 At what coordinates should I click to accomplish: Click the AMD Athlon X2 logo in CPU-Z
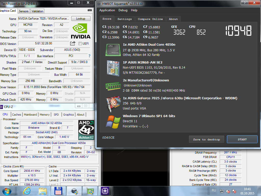point(86,130)
